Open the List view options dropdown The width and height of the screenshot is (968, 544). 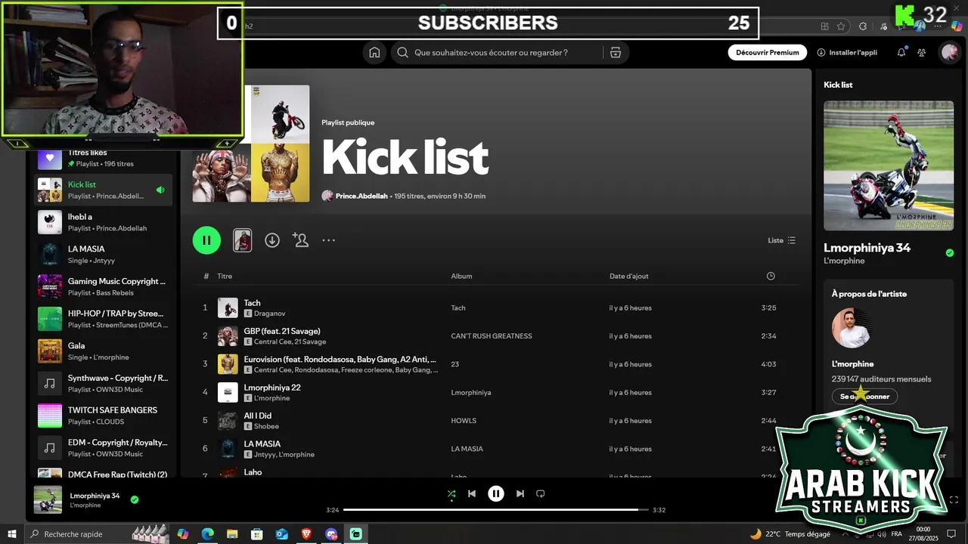tap(782, 240)
